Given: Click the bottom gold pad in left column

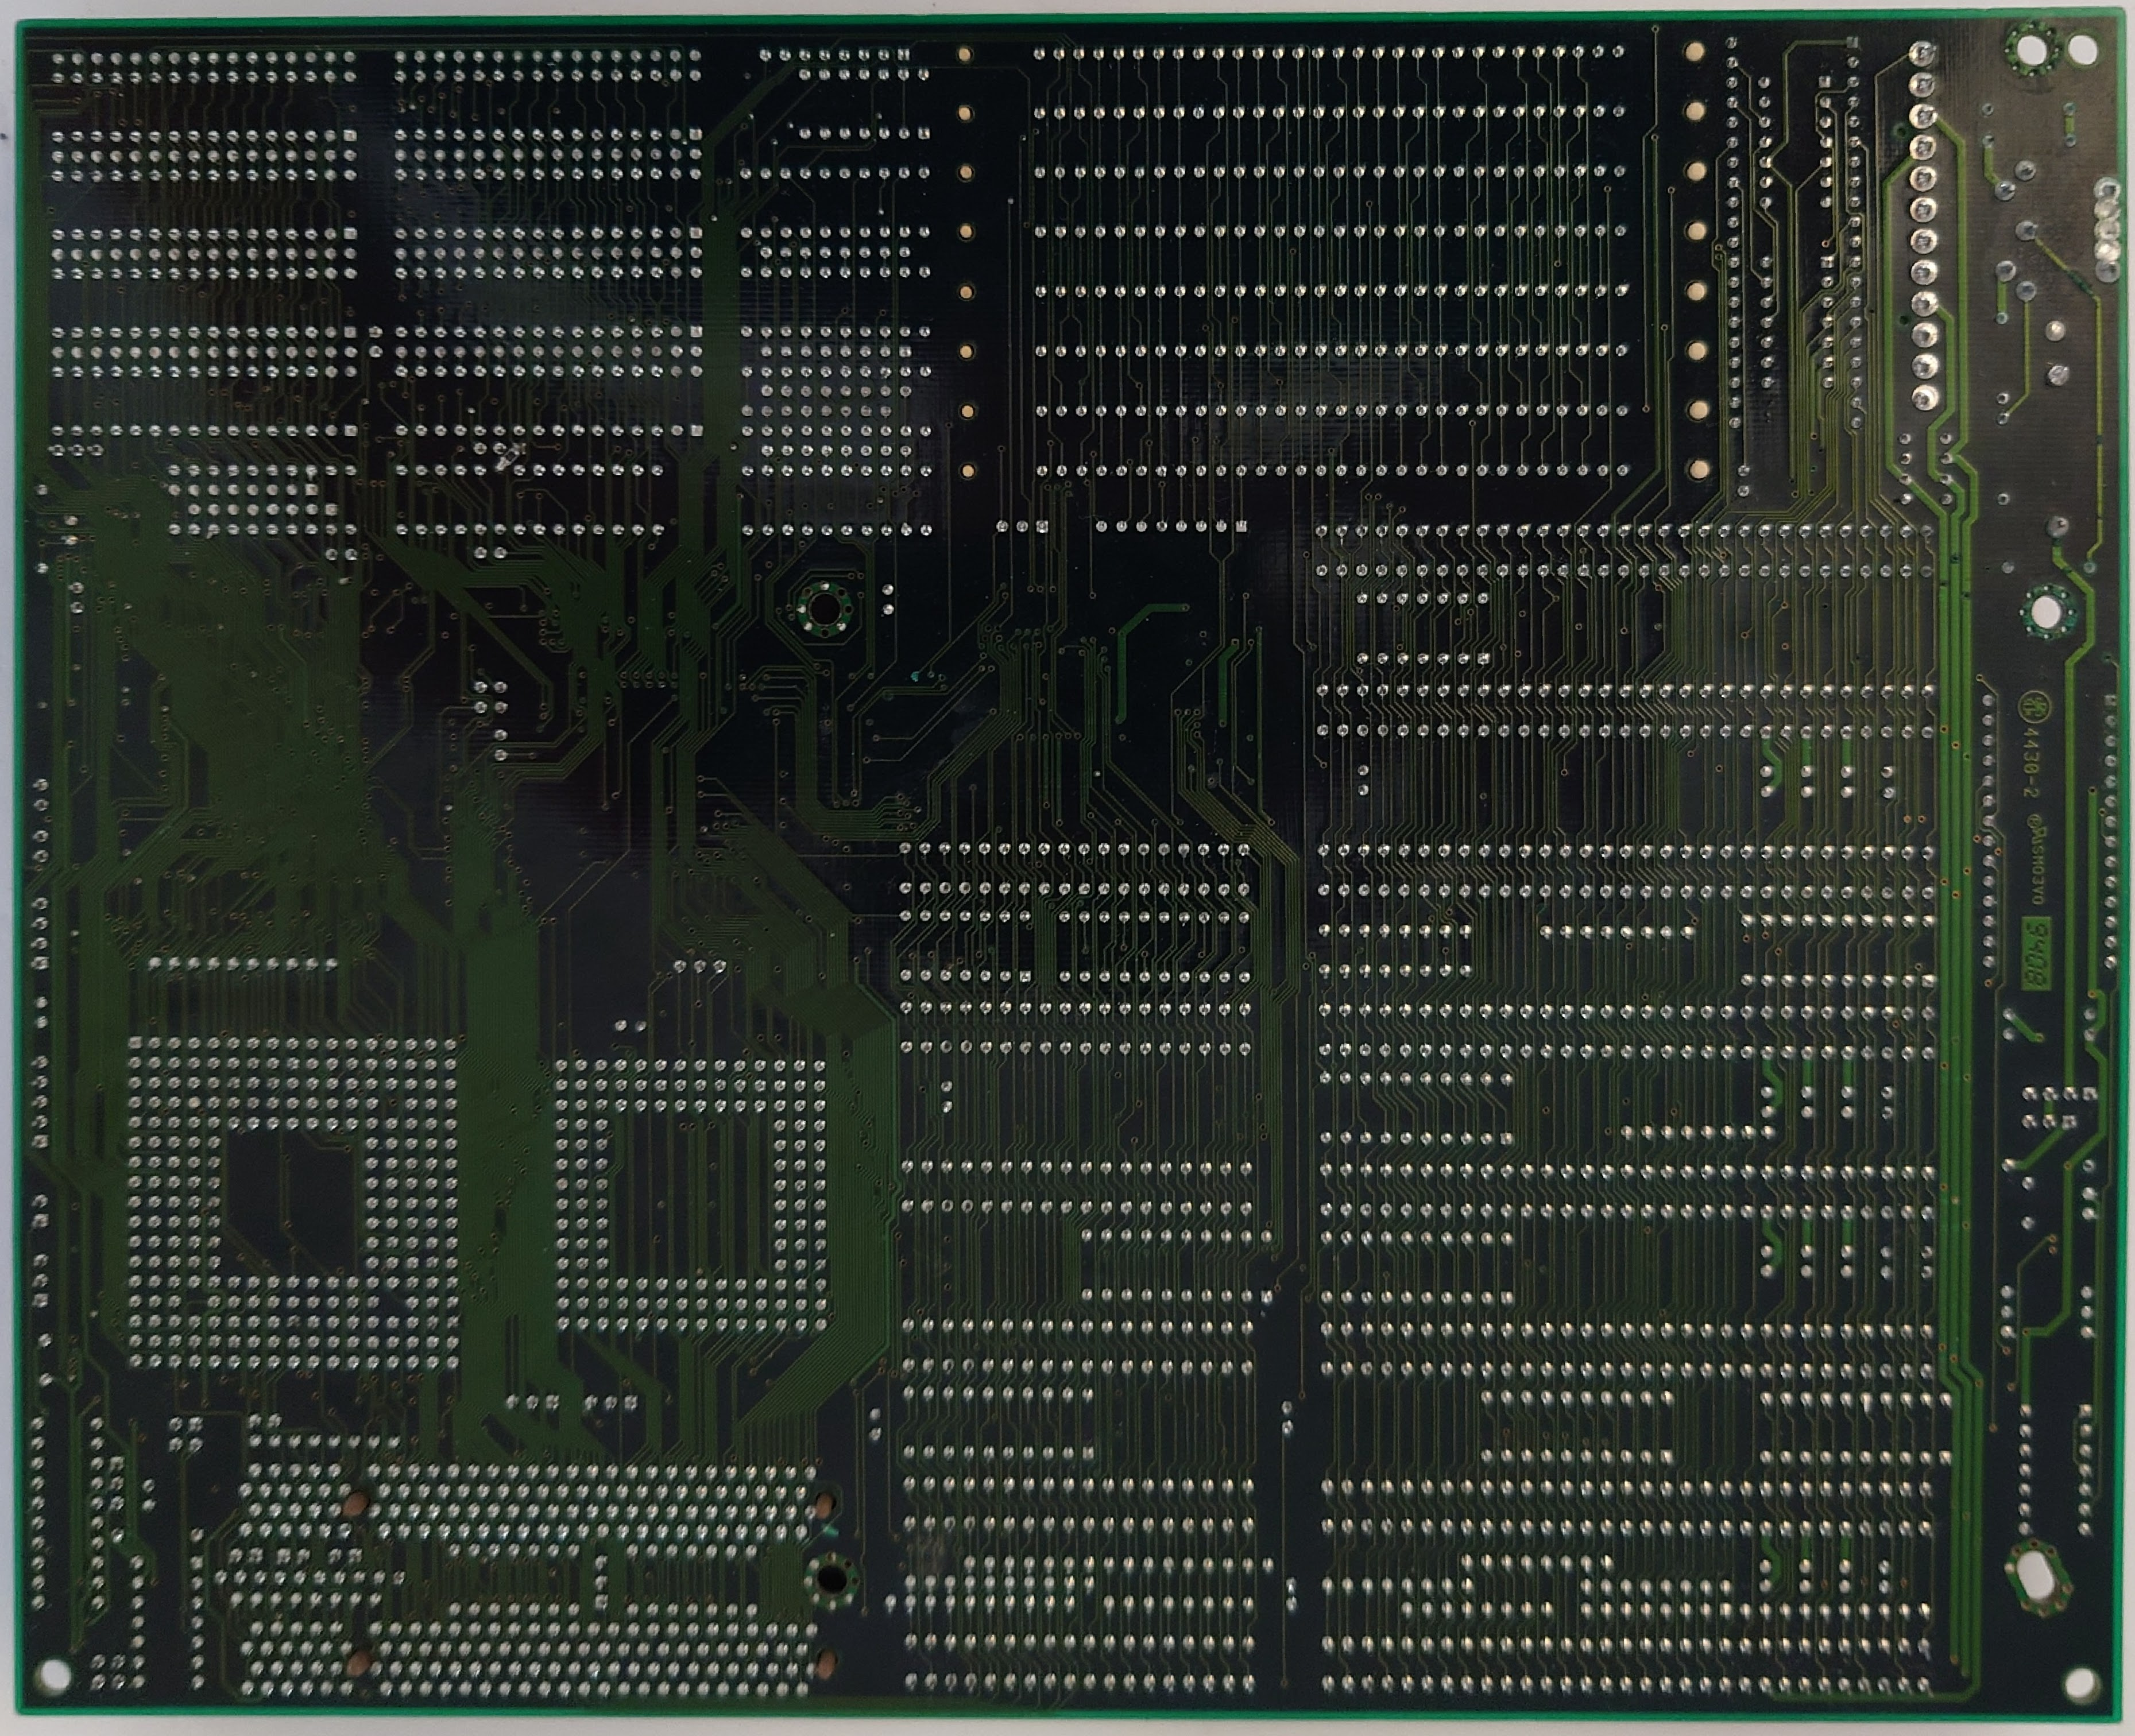Looking at the screenshot, I should pyautogui.click(x=967, y=470).
